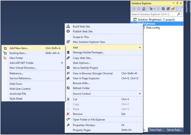
Task: Click the Publish Web Site globe icon
Action: [x=68, y=31]
